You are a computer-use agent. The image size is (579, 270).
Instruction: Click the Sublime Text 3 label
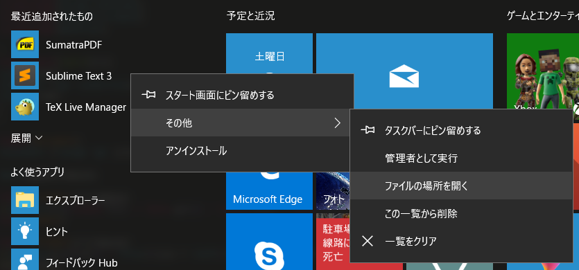pos(78,76)
